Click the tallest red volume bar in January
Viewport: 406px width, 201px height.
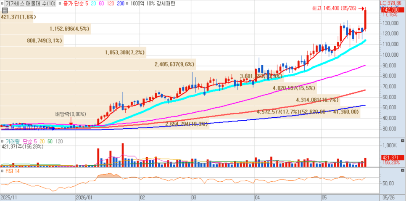point(123,155)
